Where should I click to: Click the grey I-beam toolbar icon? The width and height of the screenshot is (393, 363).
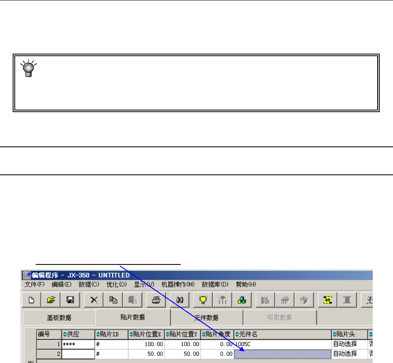pos(347,300)
